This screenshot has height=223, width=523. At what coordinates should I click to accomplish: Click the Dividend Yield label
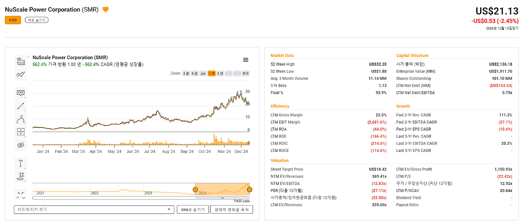[408, 198]
